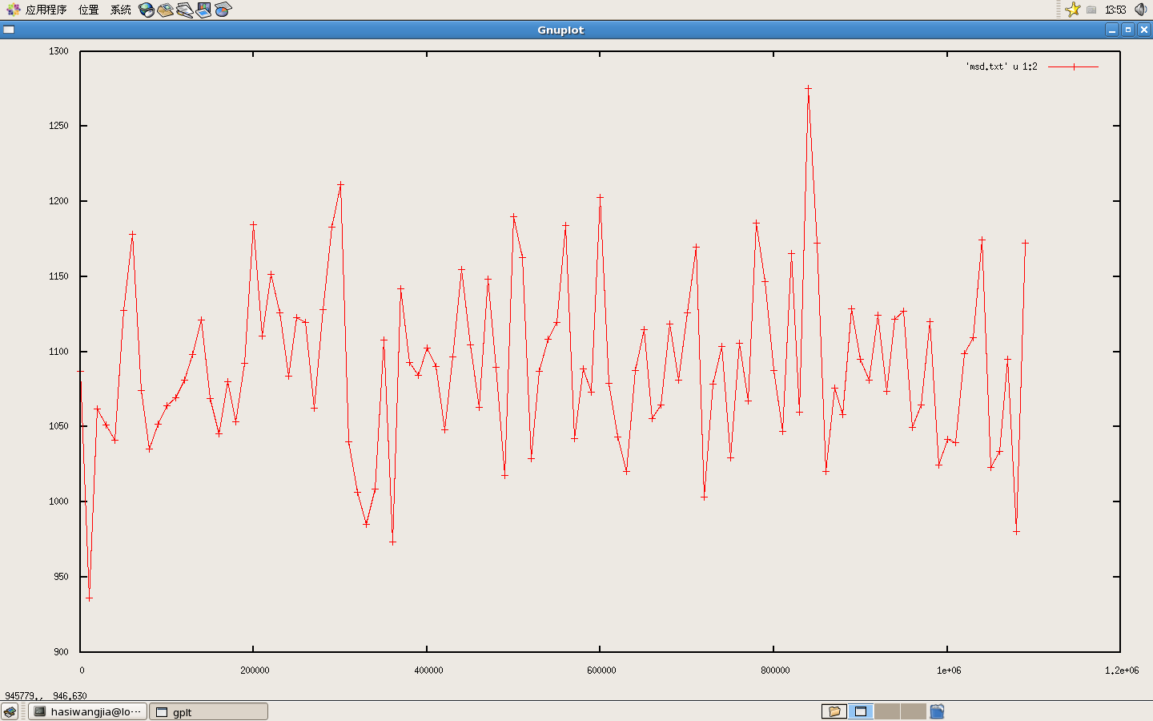
Task: Close the Gnuplot window
Action: (1144, 30)
